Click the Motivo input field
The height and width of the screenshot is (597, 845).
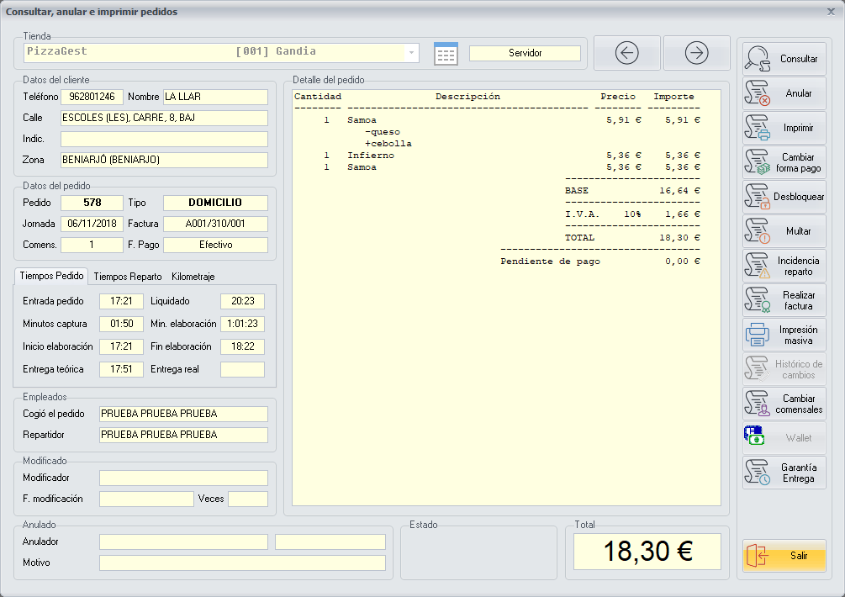pos(242,563)
